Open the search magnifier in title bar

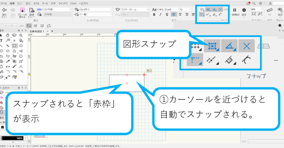(x=254, y=3)
